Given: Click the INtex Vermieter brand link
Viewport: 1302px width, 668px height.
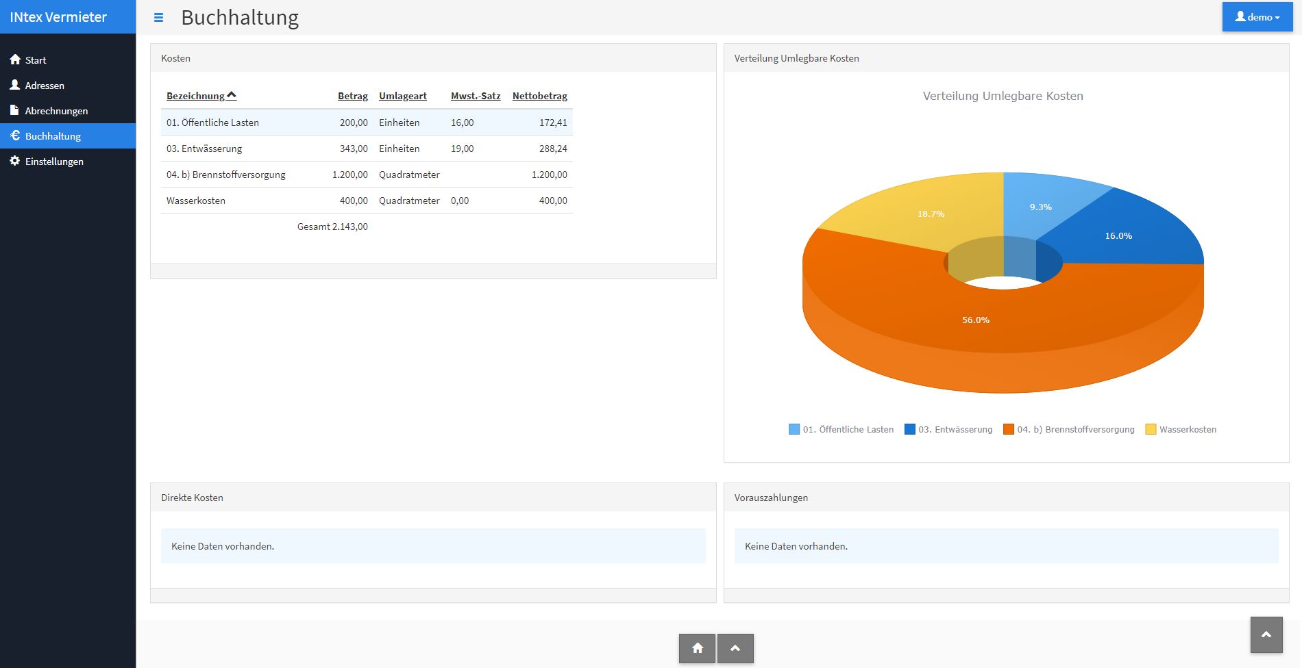Looking at the screenshot, I should click(58, 17).
